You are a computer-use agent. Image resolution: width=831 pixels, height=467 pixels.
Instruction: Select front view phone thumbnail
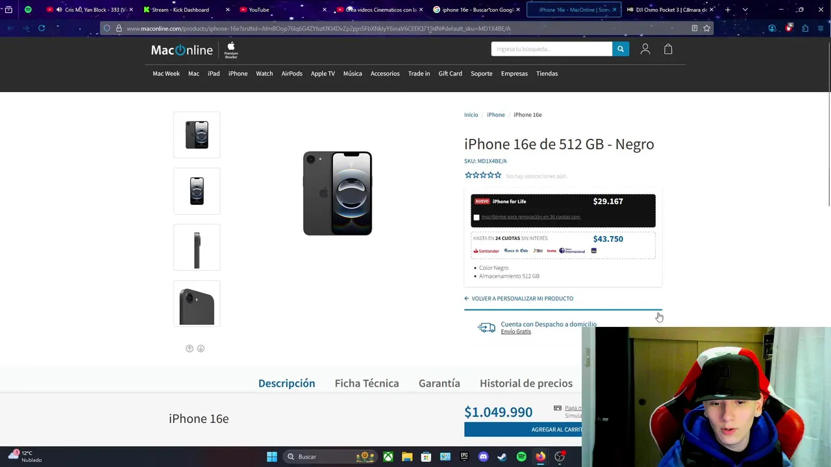pyautogui.click(x=197, y=191)
